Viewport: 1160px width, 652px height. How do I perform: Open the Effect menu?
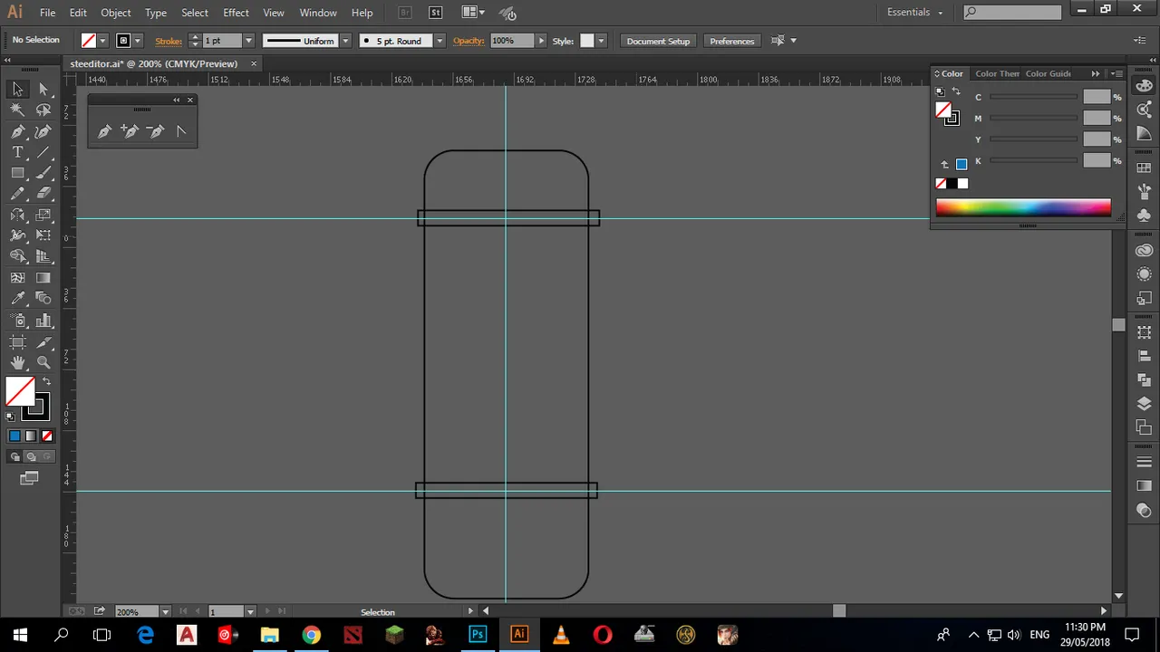pos(236,13)
